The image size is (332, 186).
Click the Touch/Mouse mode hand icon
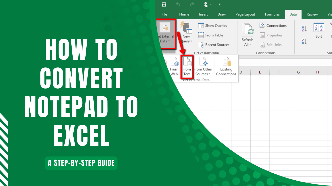pos(206,4)
